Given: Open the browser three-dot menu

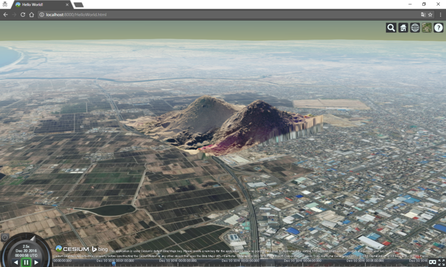Looking at the screenshot, I should point(440,15).
